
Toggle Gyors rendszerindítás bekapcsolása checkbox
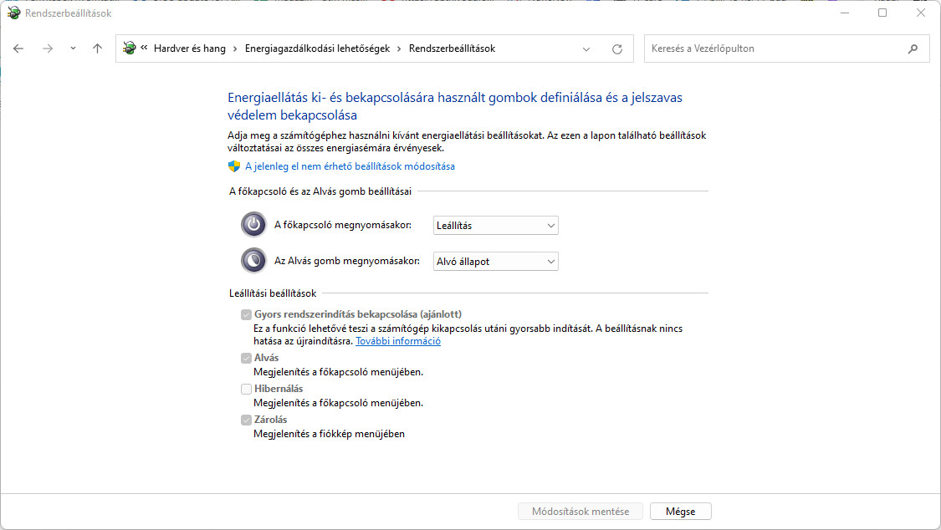pyautogui.click(x=246, y=314)
